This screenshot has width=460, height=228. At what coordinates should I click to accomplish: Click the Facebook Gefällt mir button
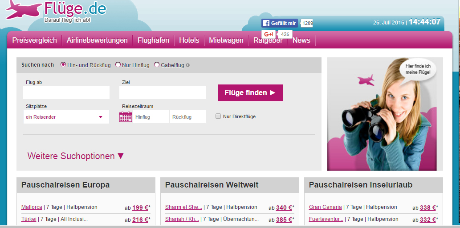pos(279,23)
